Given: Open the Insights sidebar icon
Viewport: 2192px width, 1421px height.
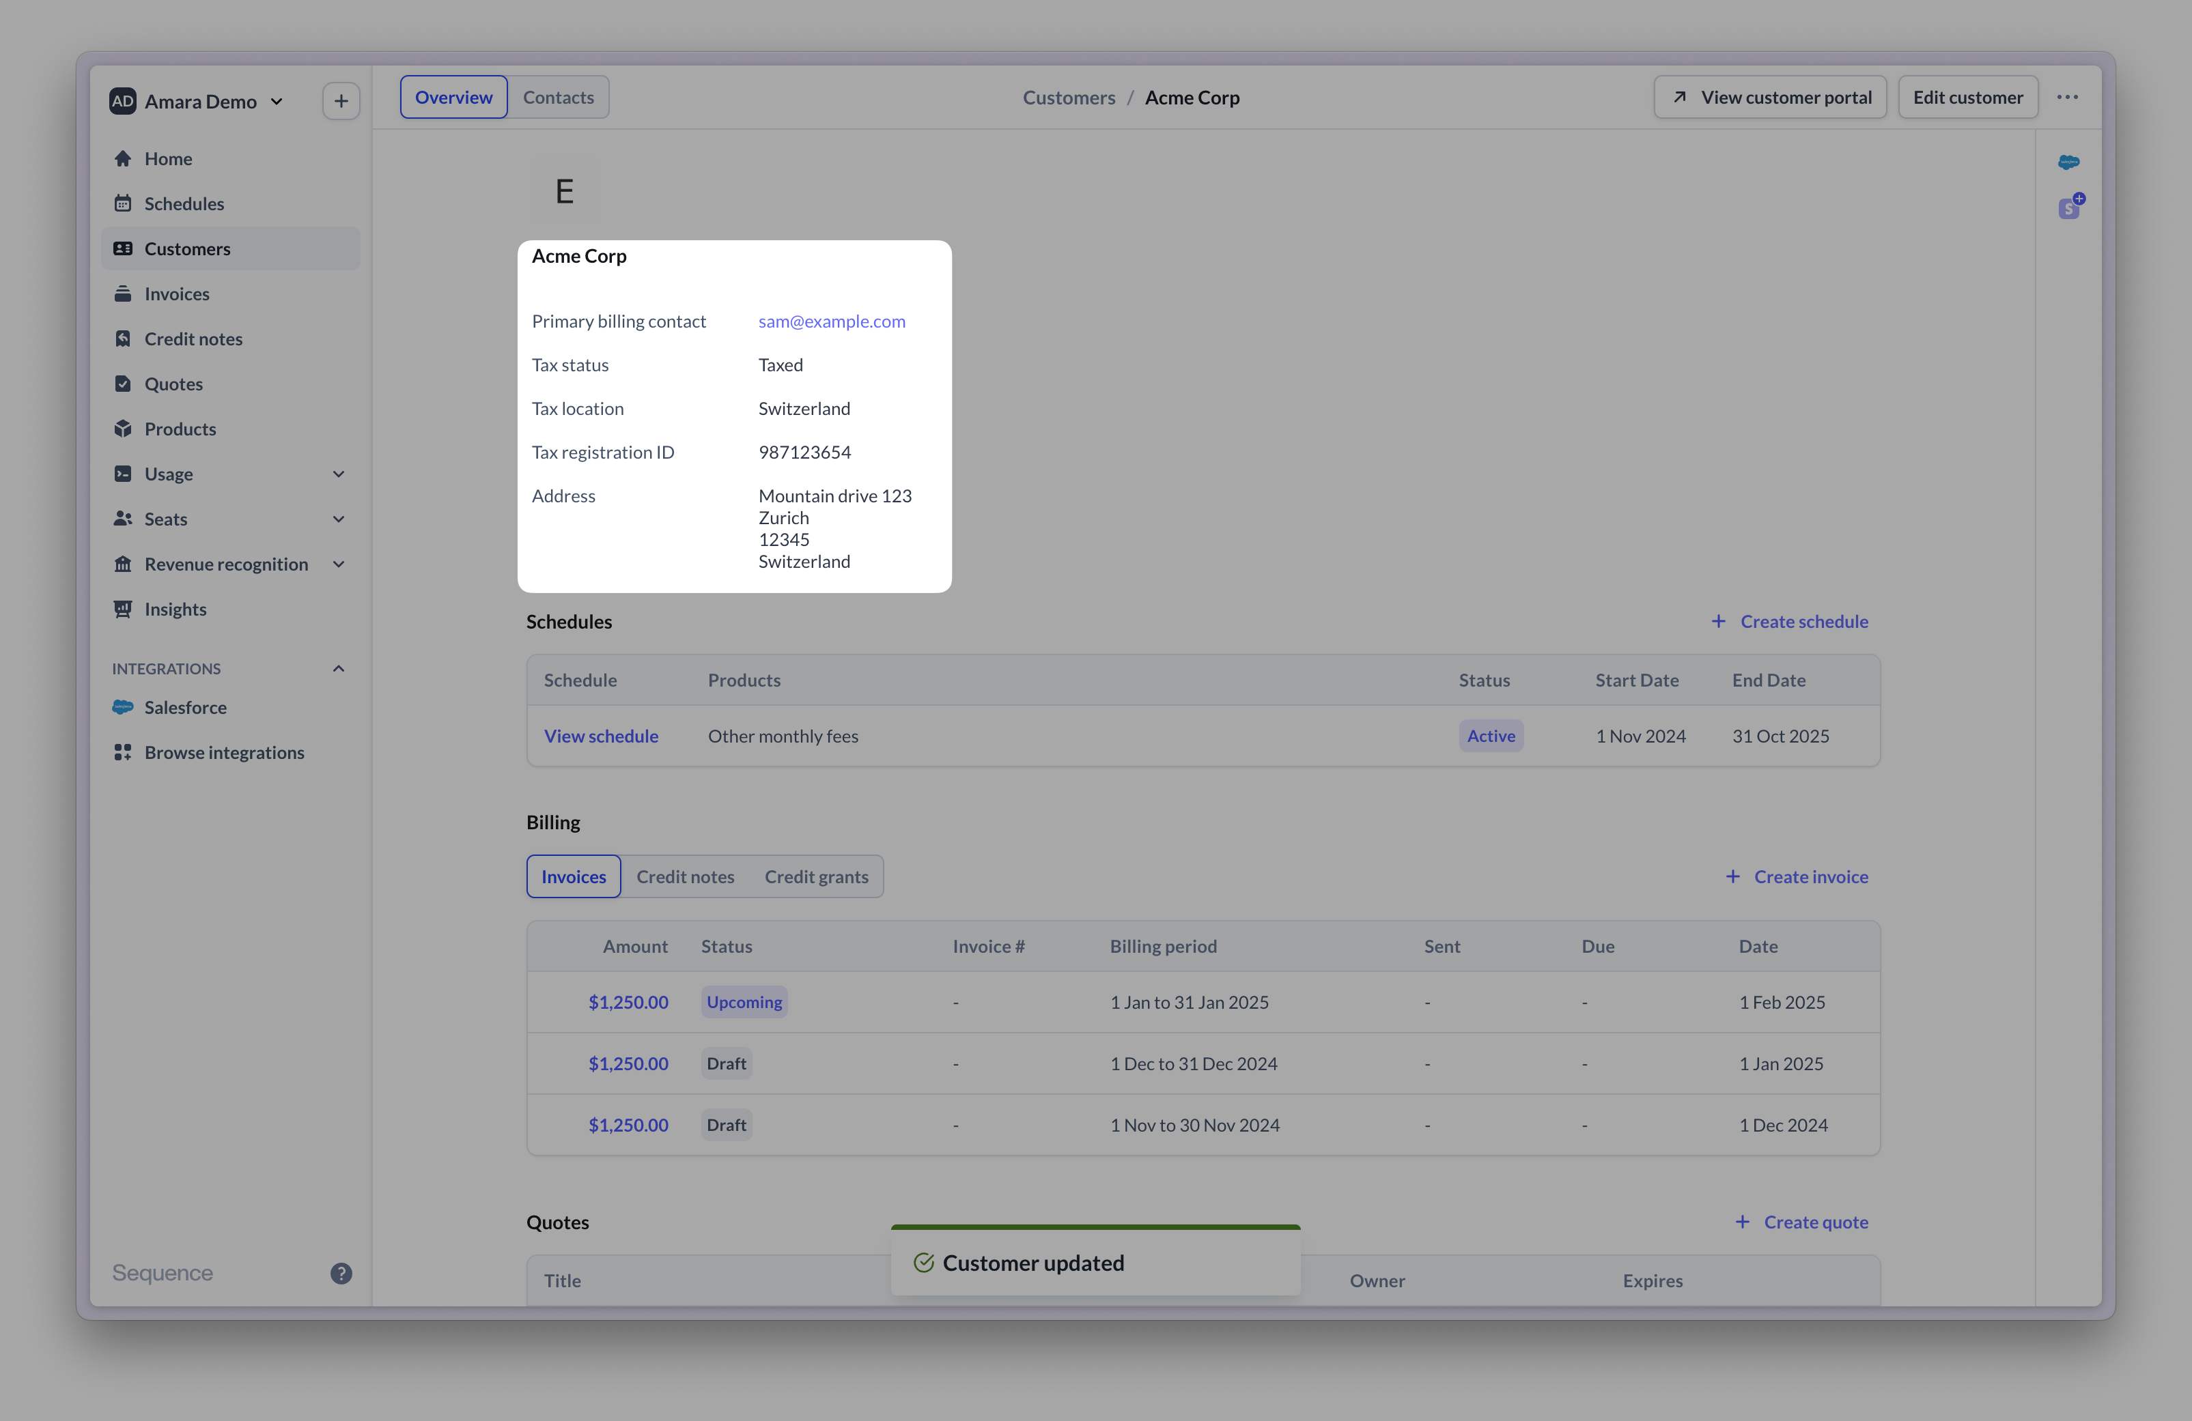Looking at the screenshot, I should pos(122,609).
